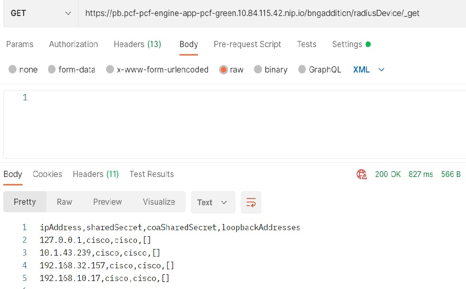Open the response Body tab
The image size is (466, 289).
click(13, 174)
